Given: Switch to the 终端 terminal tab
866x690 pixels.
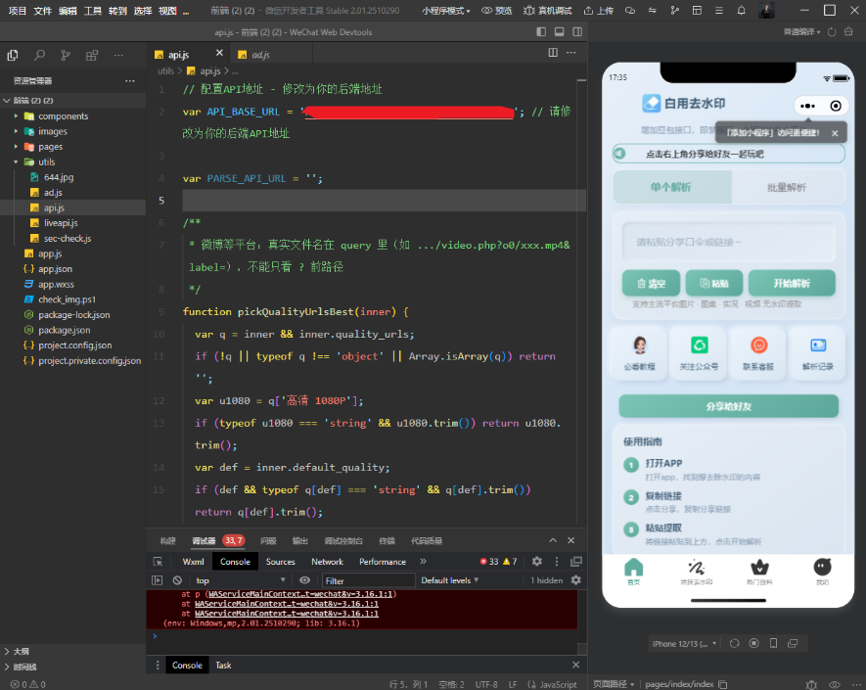Looking at the screenshot, I should 387,541.
